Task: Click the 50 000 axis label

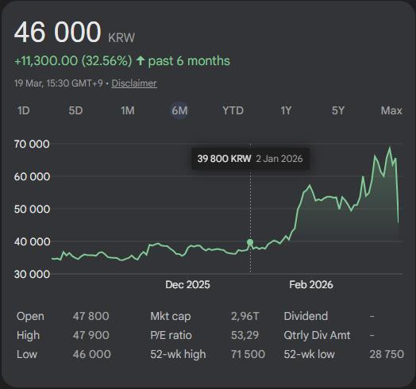Action: point(32,209)
